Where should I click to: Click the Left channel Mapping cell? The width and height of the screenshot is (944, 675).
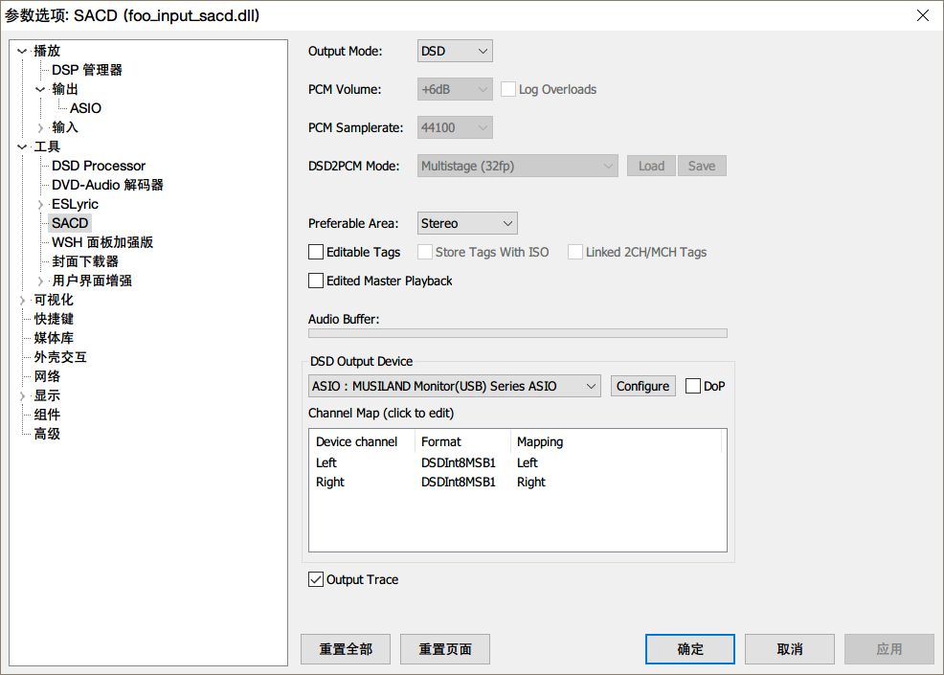(x=528, y=462)
